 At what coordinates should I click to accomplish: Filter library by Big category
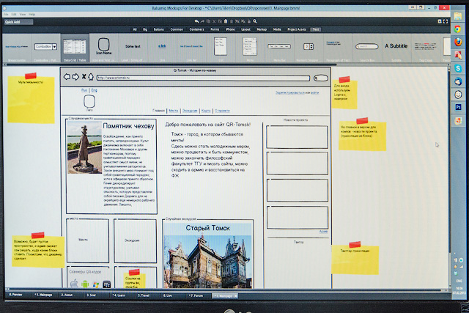point(145,29)
